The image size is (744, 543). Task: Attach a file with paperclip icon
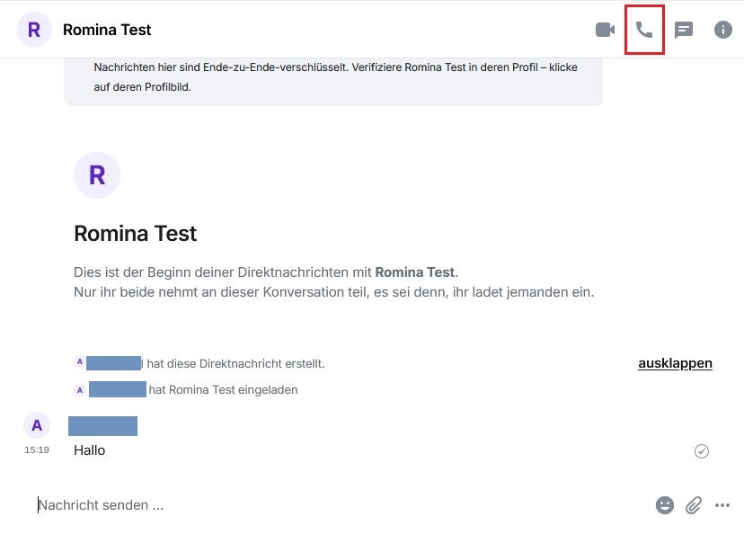coord(694,505)
